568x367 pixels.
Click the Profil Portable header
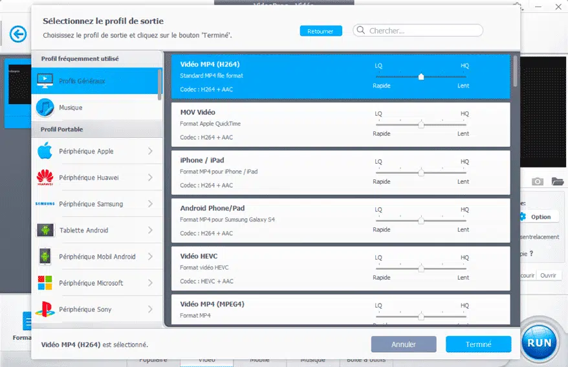[97, 129]
